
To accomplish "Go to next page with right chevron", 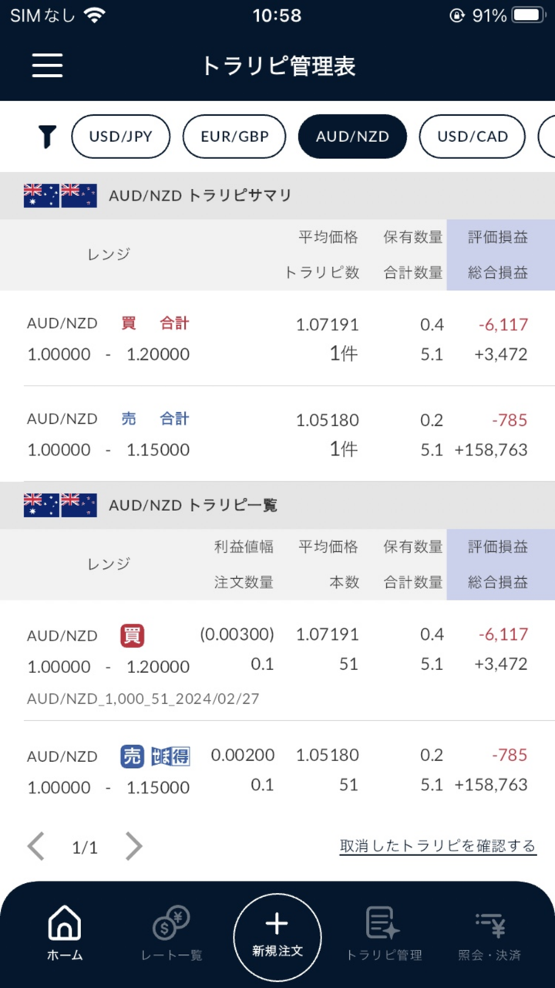I will (x=134, y=847).
